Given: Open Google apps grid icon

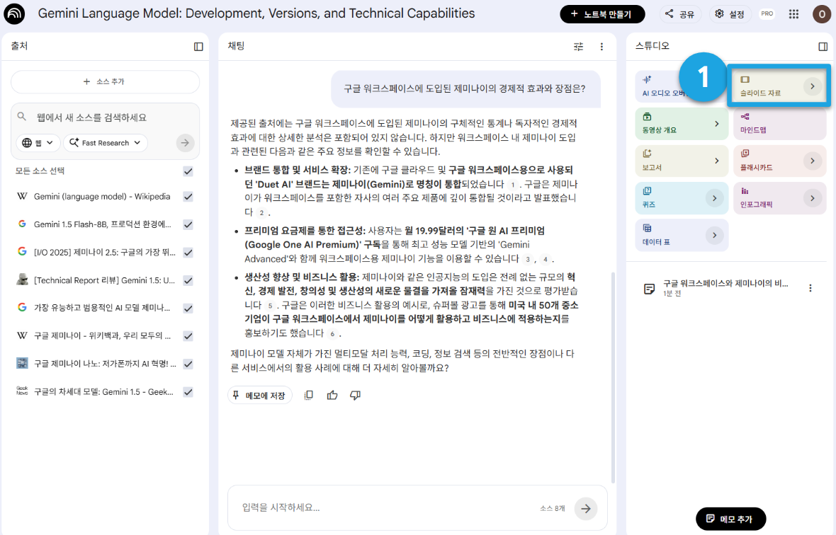Looking at the screenshot, I should pos(794,14).
